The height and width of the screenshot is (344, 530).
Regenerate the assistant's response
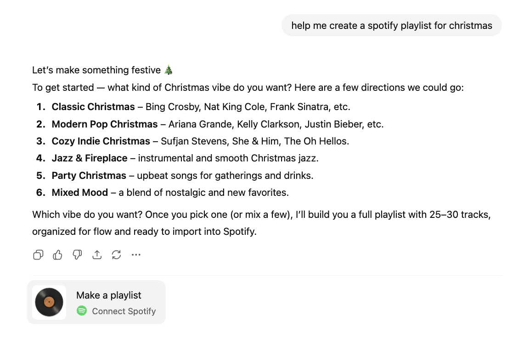click(x=116, y=255)
